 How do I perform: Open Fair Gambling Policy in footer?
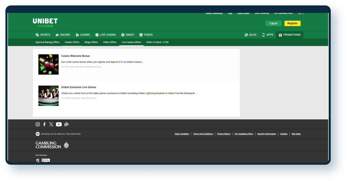(x=244, y=134)
